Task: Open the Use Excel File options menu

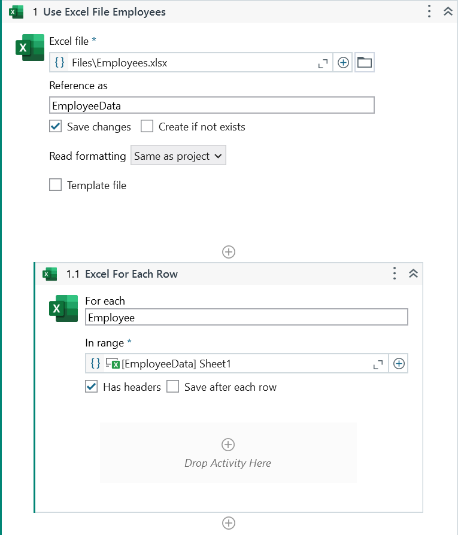Action: coord(429,11)
